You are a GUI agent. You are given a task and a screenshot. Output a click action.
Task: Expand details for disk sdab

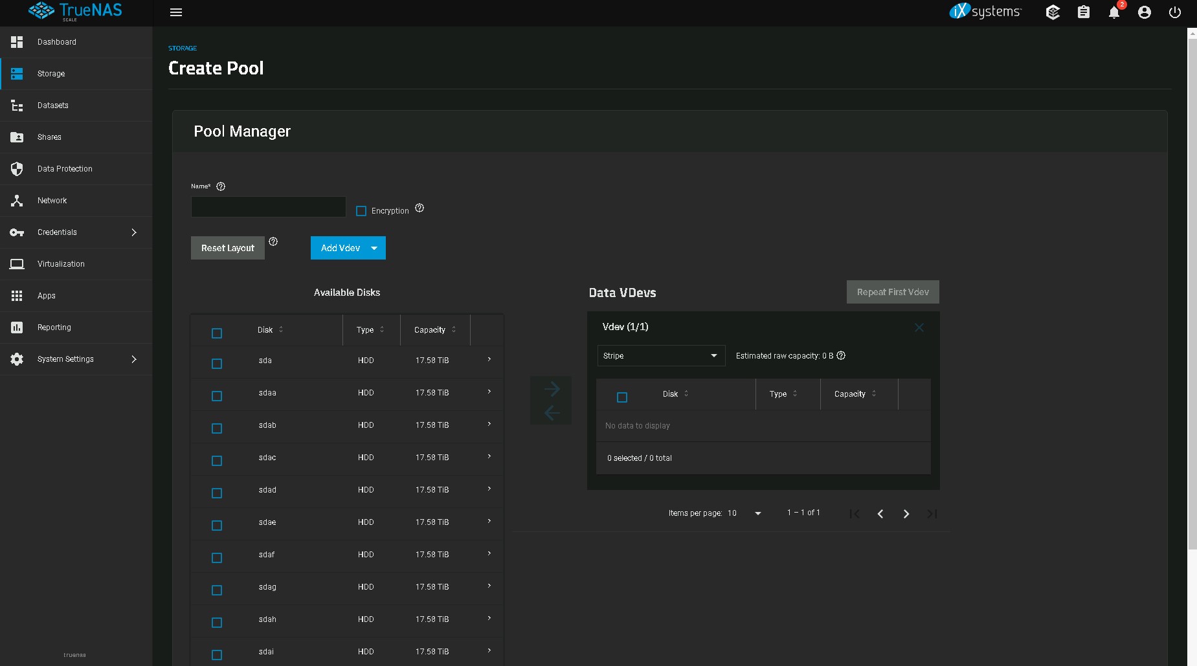[489, 425]
